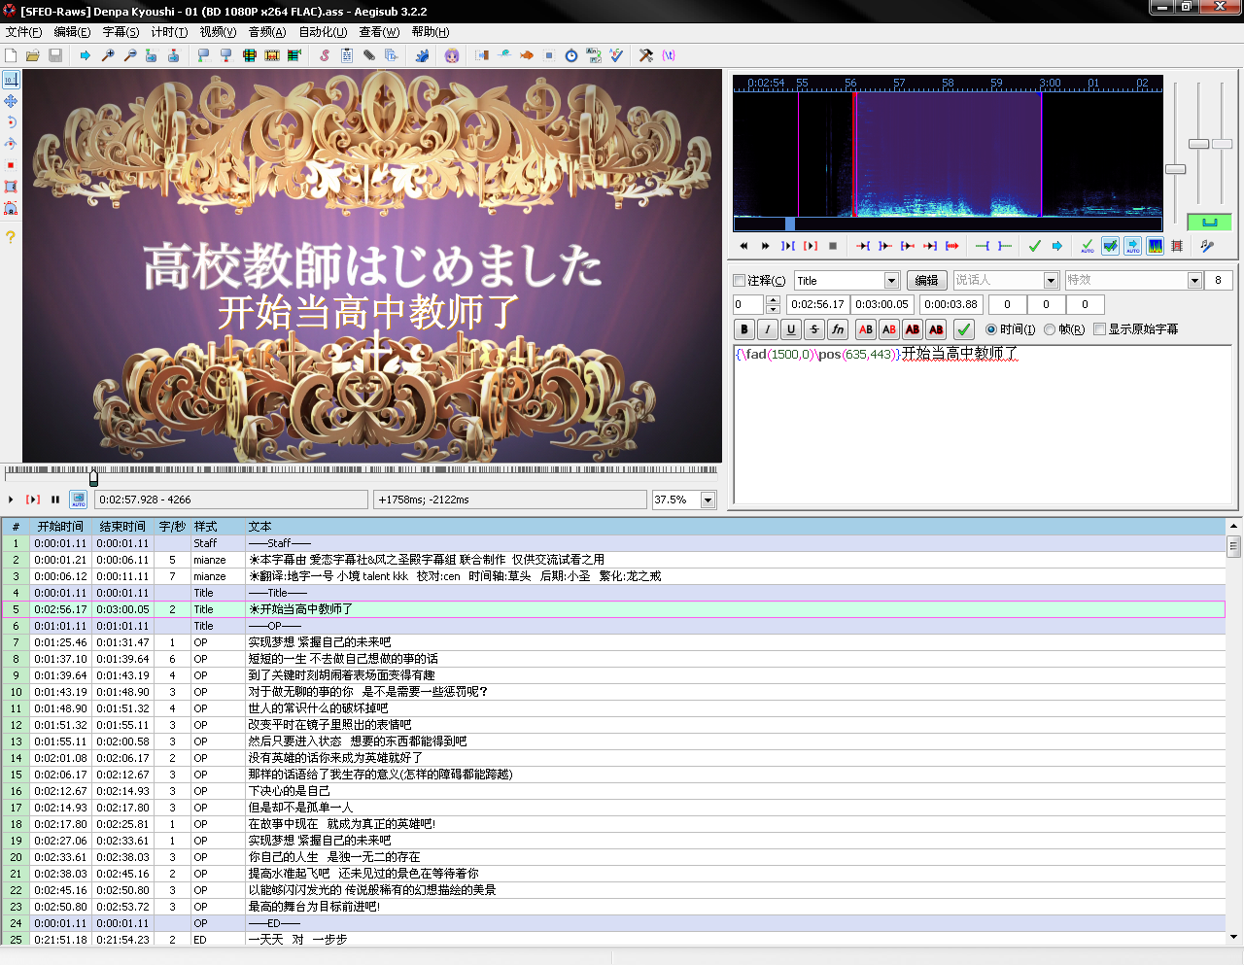Select the rectangular clip video tool
Screen dimensions: 1244x965
click(x=11, y=187)
